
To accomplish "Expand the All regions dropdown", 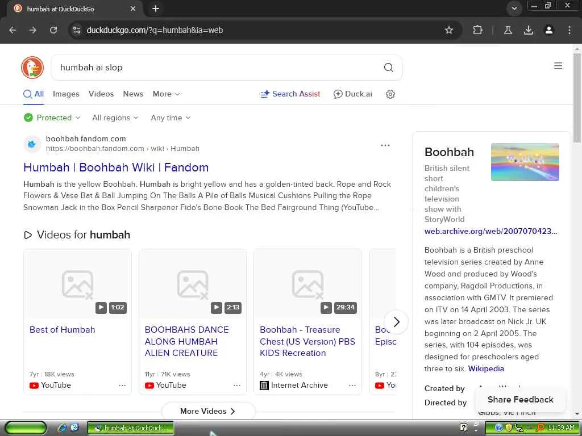I will pyautogui.click(x=115, y=118).
